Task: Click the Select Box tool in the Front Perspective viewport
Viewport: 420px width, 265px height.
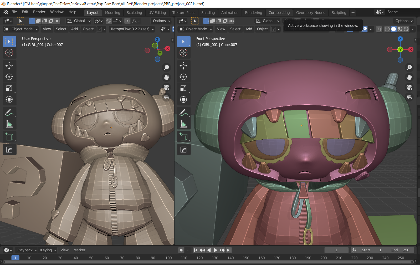Action: [x=183, y=42]
